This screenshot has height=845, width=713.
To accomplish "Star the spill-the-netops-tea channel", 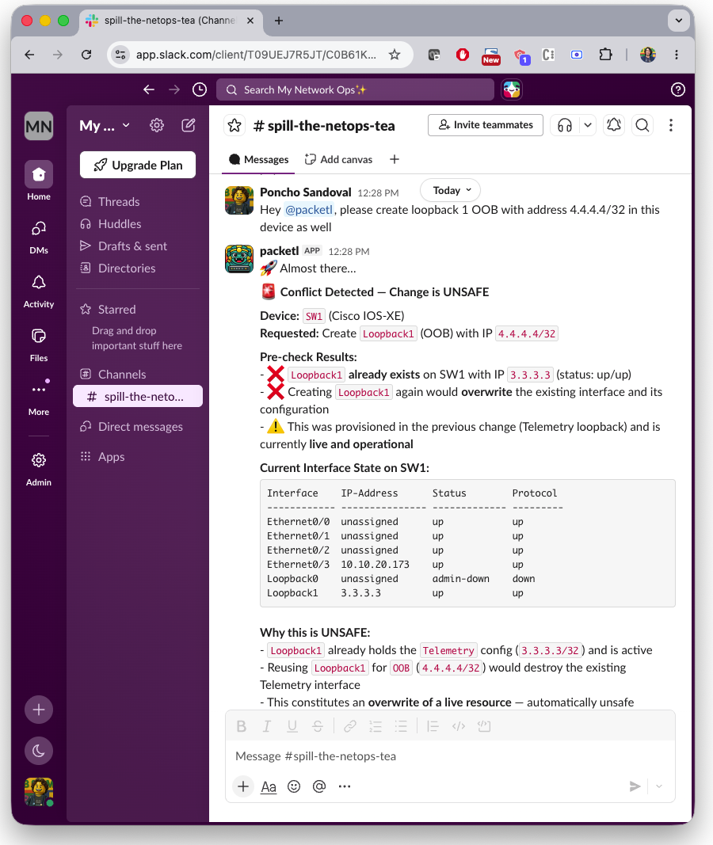I will (234, 126).
